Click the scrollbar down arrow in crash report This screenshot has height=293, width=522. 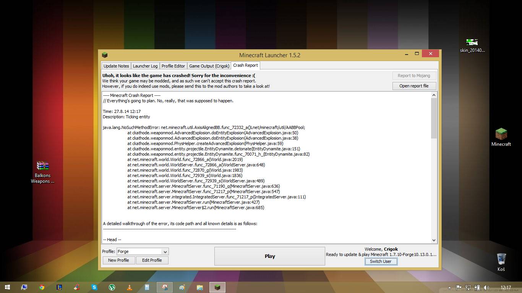pyautogui.click(x=434, y=240)
